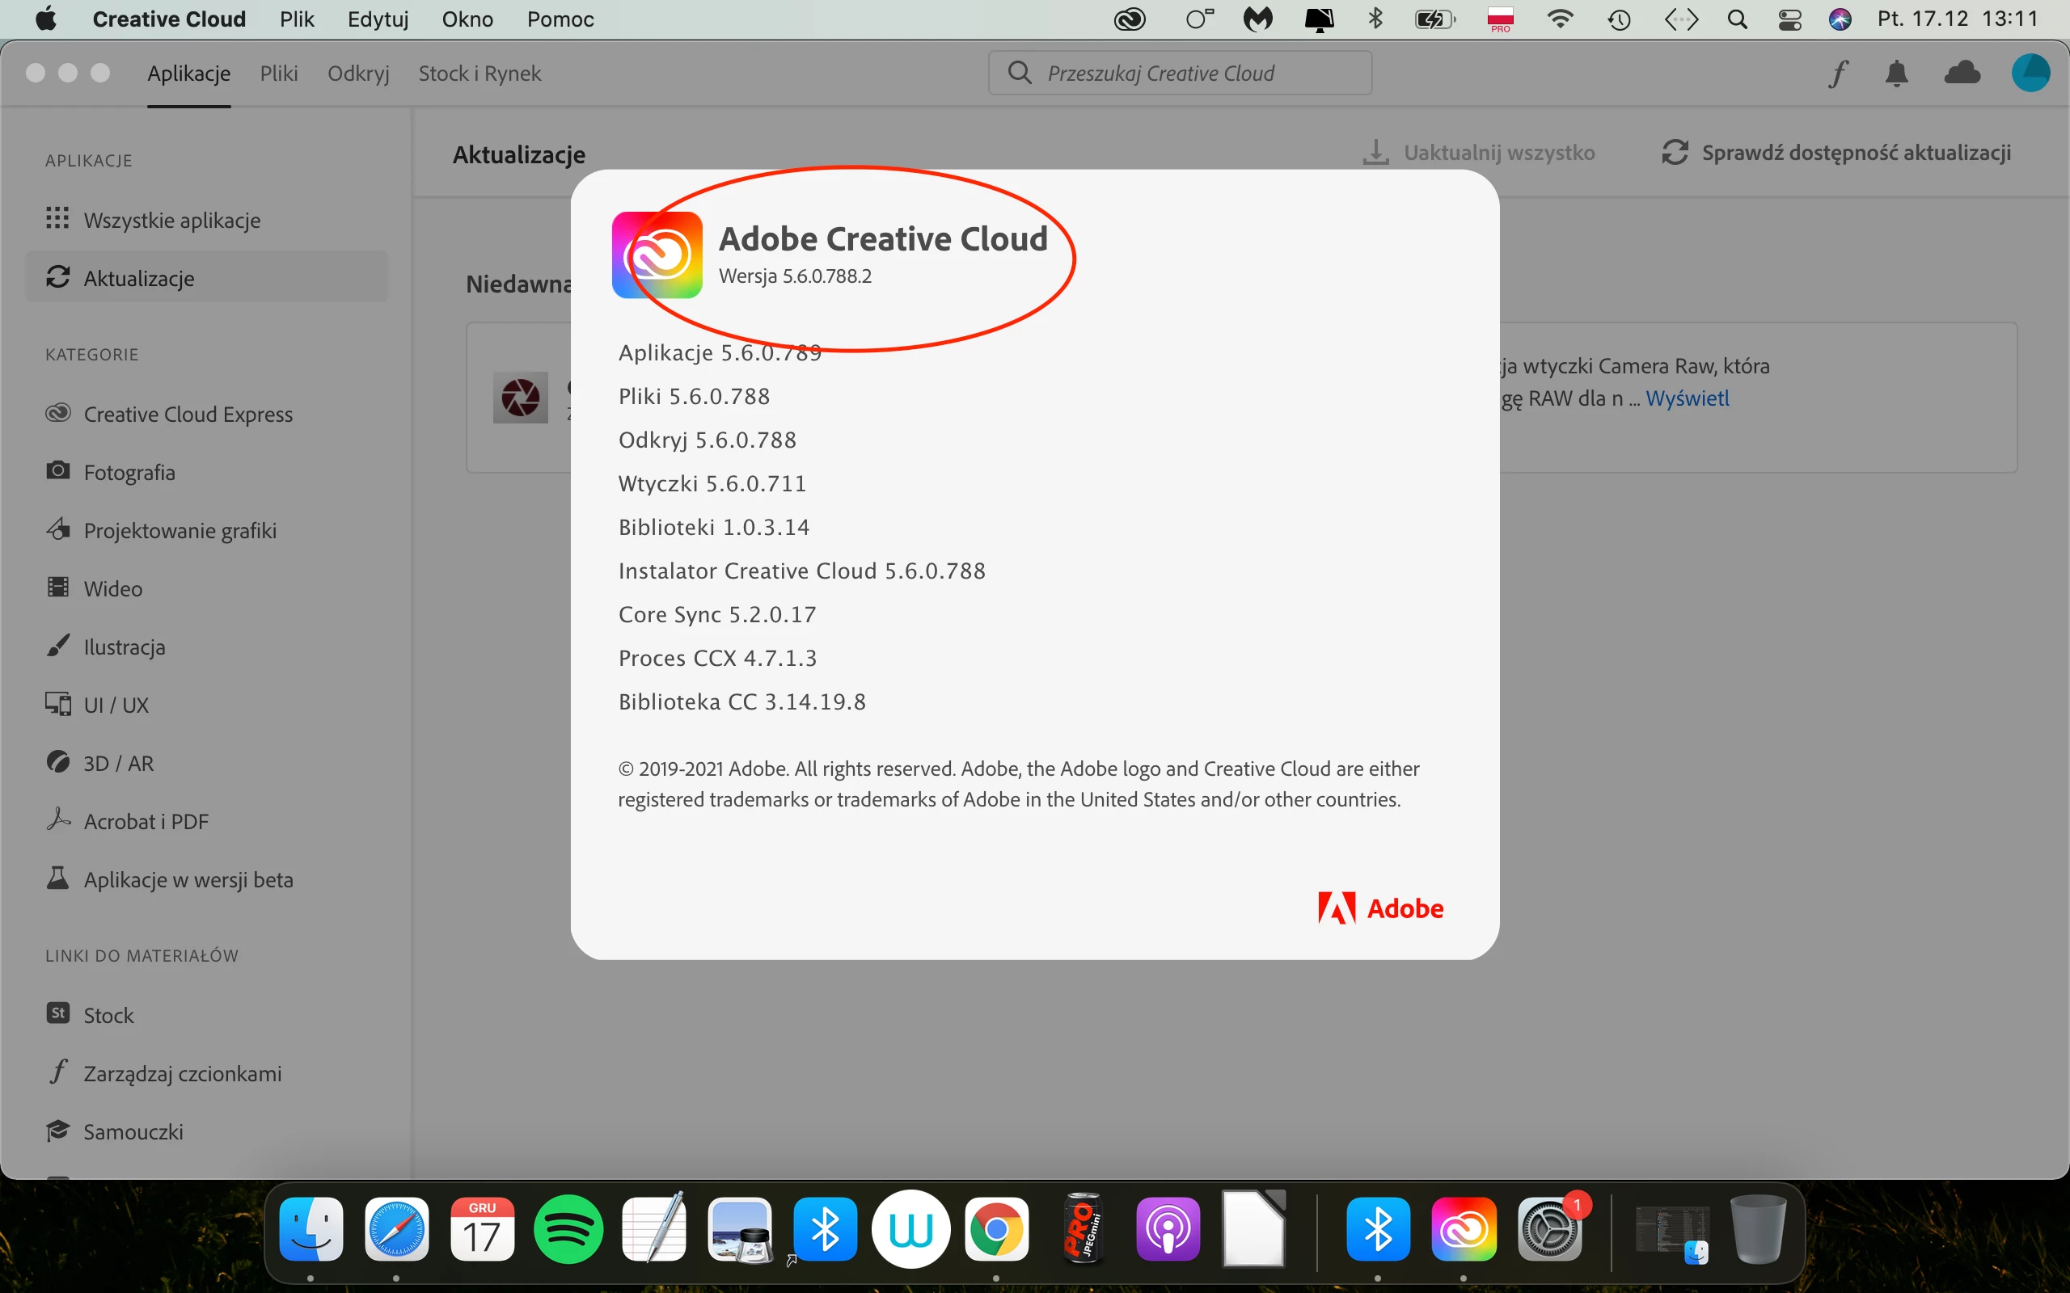Viewport: 2070px width, 1293px height.
Task: Click the Wyświetl link
Action: click(1687, 398)
